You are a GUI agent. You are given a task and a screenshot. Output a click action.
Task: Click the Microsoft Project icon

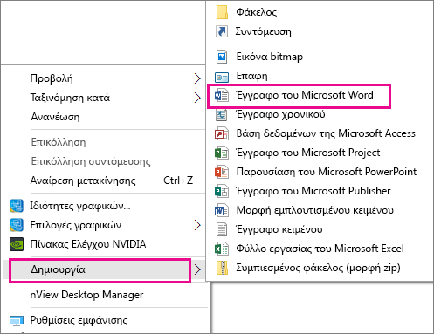pyautogui.click(x=222, y=153)
